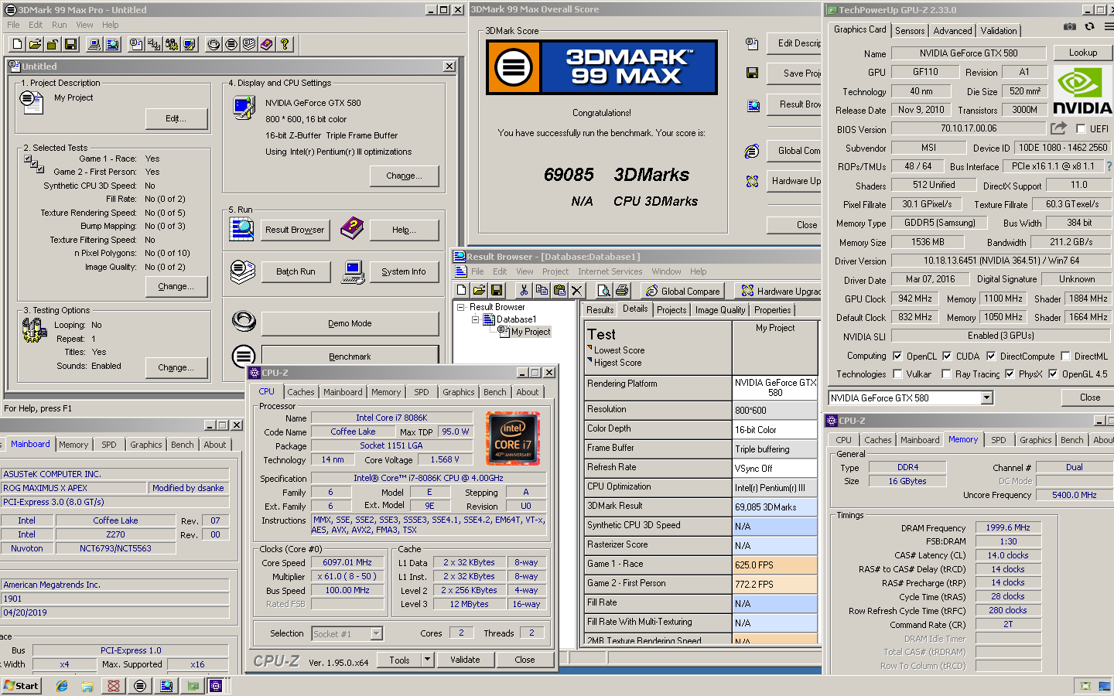The height and width of the screenshot is (696, 1114).
Task: Click Edit button under Project Description
Action: click(x=176, y=118)
